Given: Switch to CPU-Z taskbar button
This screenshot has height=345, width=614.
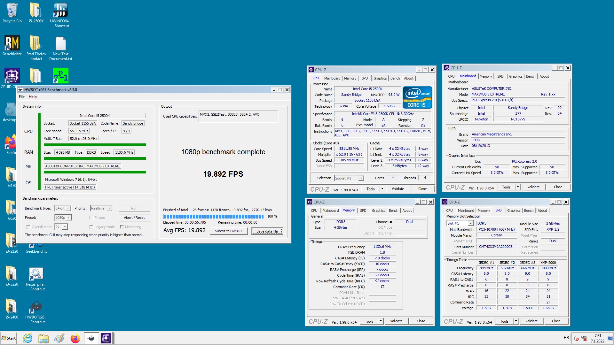Looking at the screenshot, I should (x=106, y=338).
